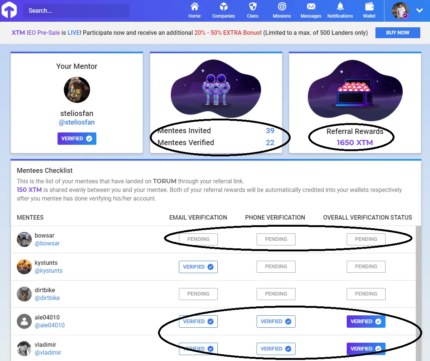This screenshot has height=361, width=430.
Task: Click bowsar's phone PENDING badge
Action: (276, 239)
